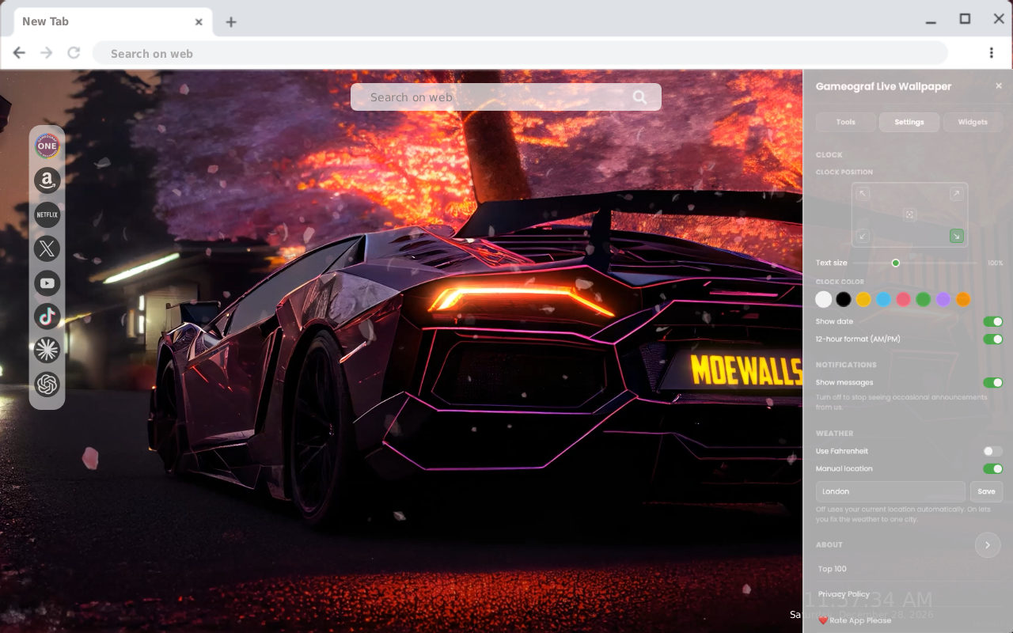Pick the white clock color

[824, 299]
